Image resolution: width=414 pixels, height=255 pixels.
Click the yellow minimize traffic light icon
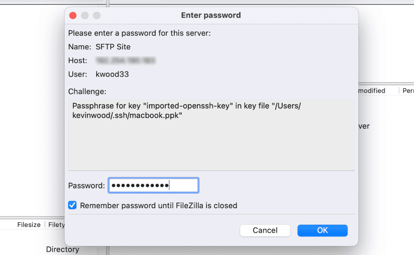tap(85, 15)
